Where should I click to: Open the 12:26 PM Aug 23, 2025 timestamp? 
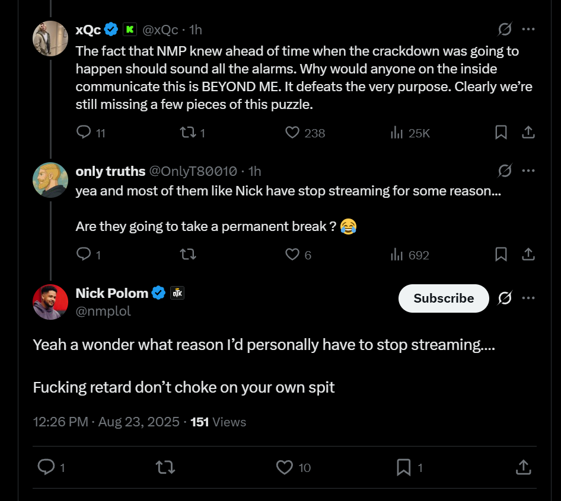tap(106, 422)
